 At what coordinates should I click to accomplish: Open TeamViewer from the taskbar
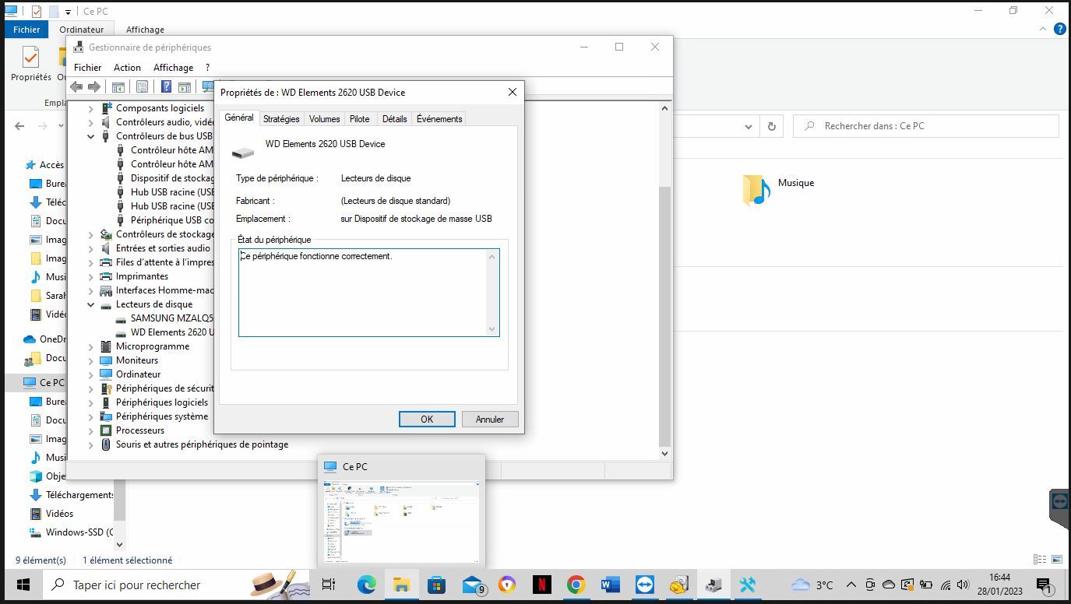point(644,585)
